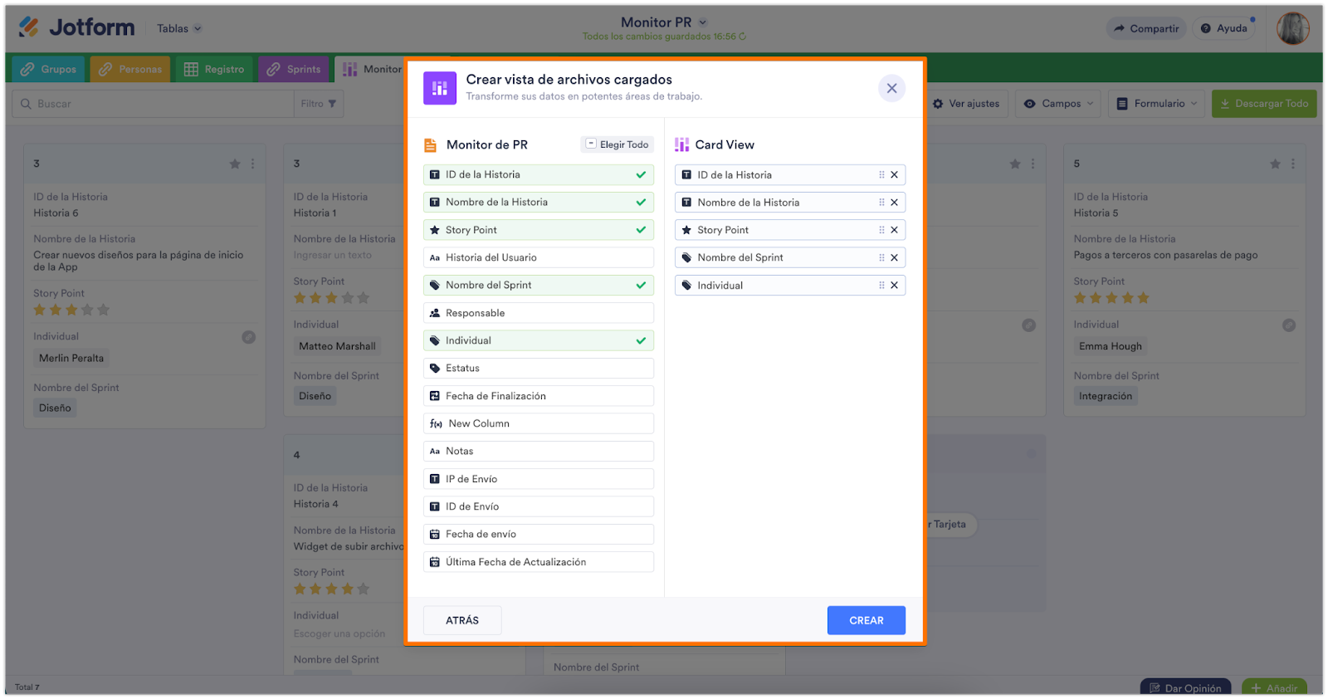1328x699 pixels.
Task: Open the Monitor PR title dropdown
Action: tap(703, 22)
